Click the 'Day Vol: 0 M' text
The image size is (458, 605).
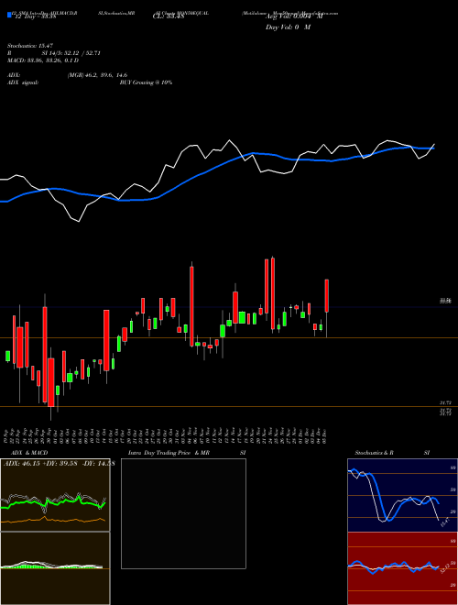pyautogui.click(x=288, y=27)
